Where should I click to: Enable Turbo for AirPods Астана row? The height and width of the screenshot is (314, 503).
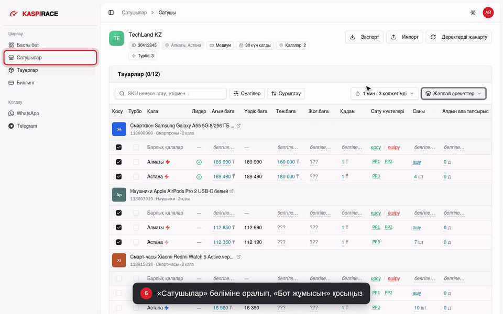[x=136, y=242]
